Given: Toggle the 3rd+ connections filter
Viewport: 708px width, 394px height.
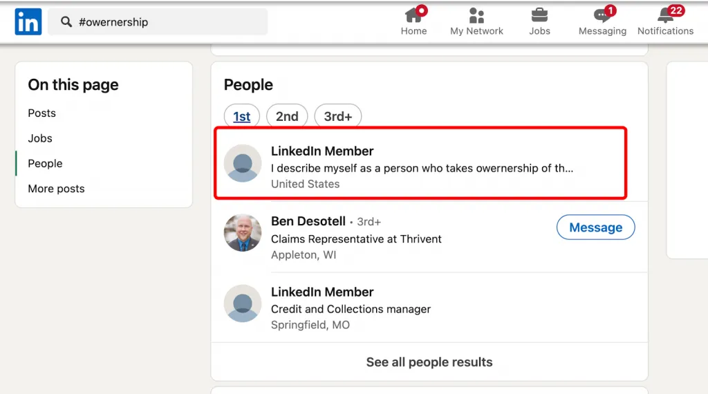Looking at the screenshot, I should point(337,116).
